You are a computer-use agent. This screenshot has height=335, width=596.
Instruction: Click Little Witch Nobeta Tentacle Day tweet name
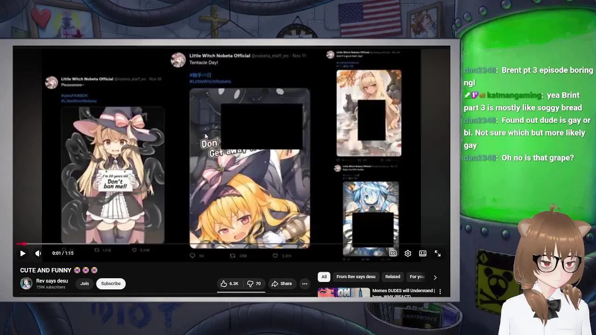(220, 56)
